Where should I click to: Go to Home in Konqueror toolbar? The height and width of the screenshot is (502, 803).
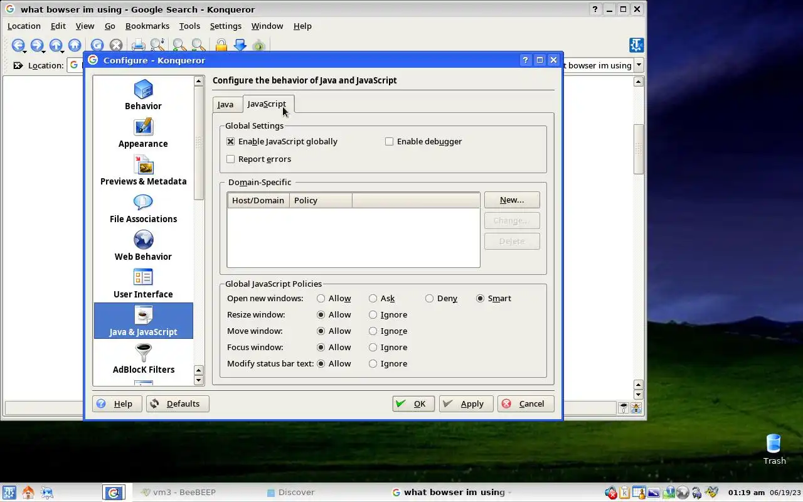click(x=75, y=45)
